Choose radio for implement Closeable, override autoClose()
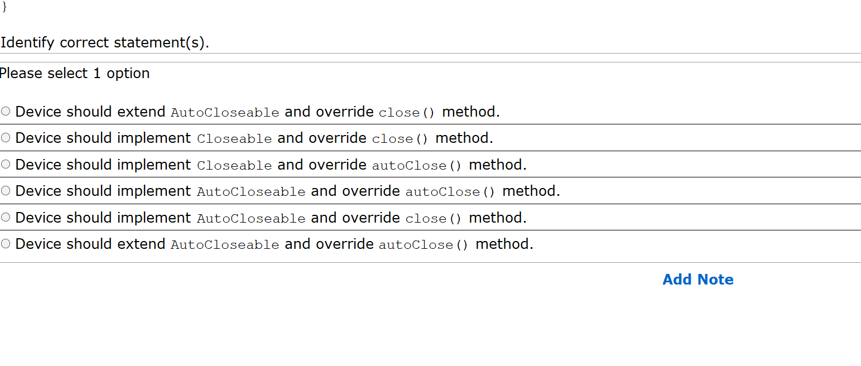 (x=6, y=164)
